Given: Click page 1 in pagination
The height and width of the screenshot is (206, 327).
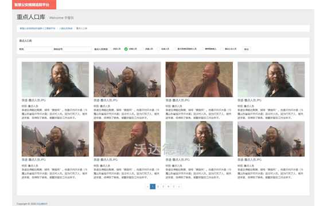Looking at the screenshot, I should coord(153,187).
